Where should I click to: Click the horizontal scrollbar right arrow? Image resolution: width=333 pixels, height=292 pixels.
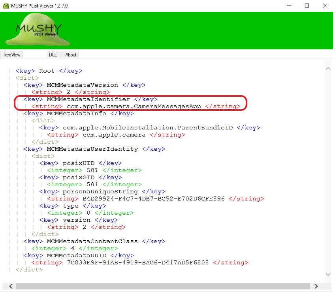point(316,286)
